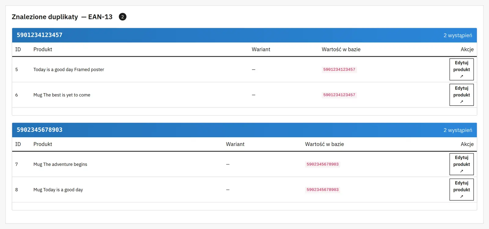Viewport: 489px width, 229px height.
Task: Click database value code for product ID 8
Action: click(322, 190)
